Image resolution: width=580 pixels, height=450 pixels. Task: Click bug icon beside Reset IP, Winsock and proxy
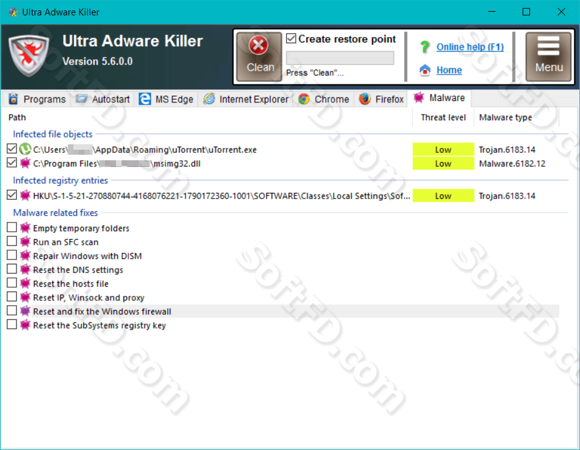click(x=25, y=297)
